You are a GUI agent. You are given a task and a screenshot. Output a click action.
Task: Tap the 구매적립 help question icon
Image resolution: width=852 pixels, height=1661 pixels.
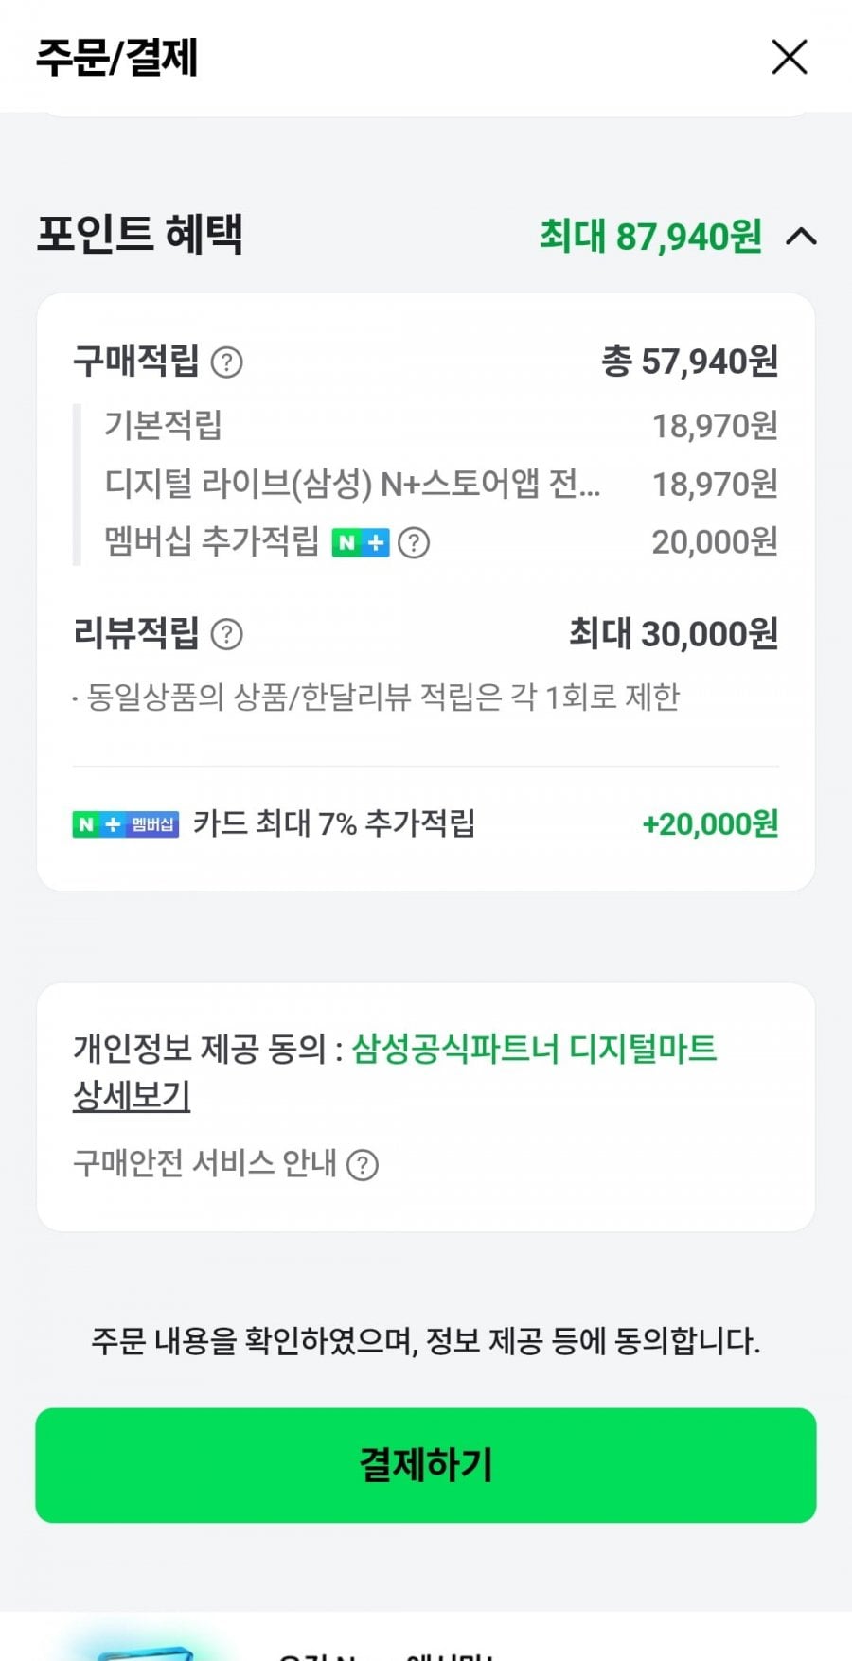[226, 362]
